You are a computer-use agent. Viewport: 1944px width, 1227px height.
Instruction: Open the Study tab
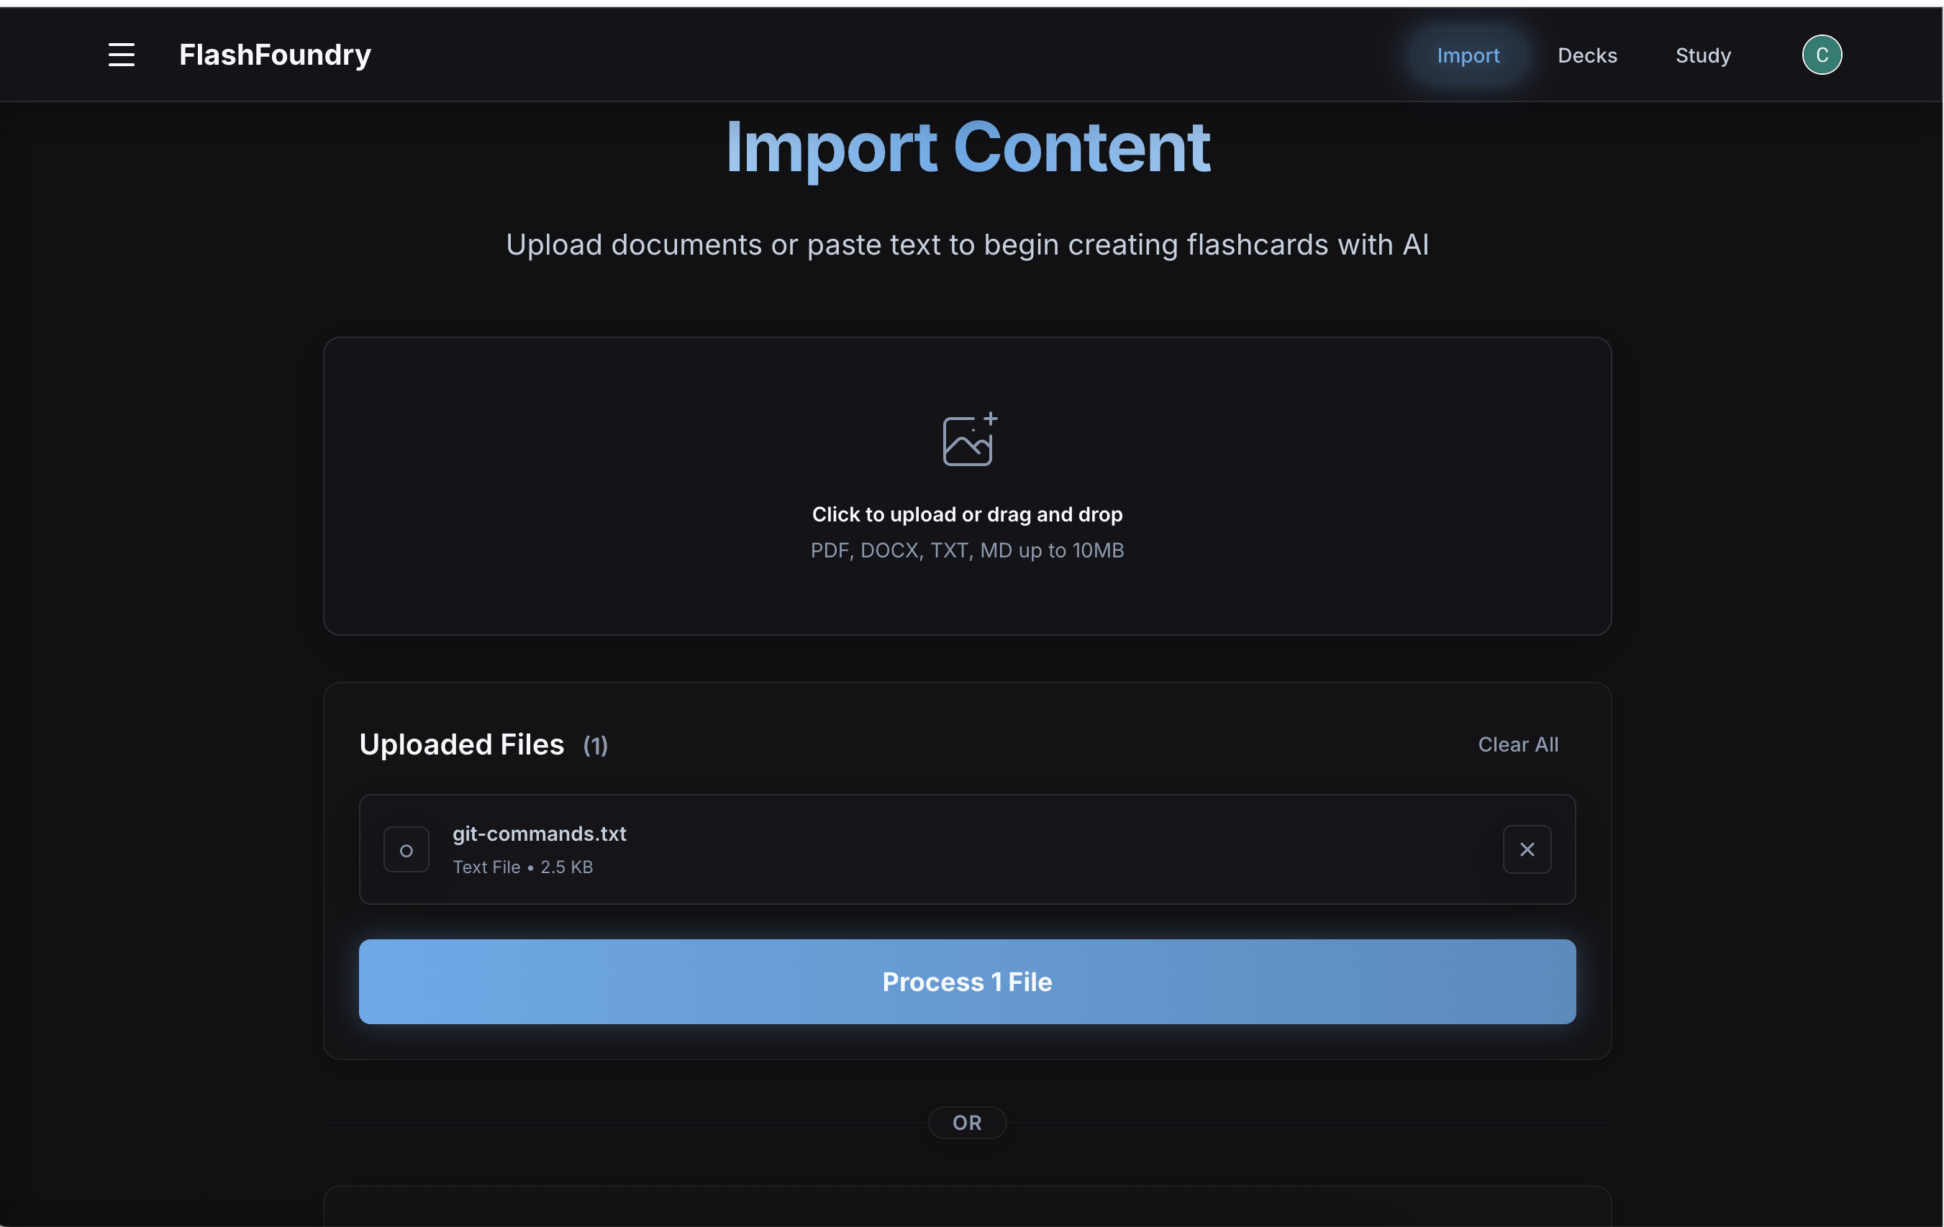pos(1702,55)
